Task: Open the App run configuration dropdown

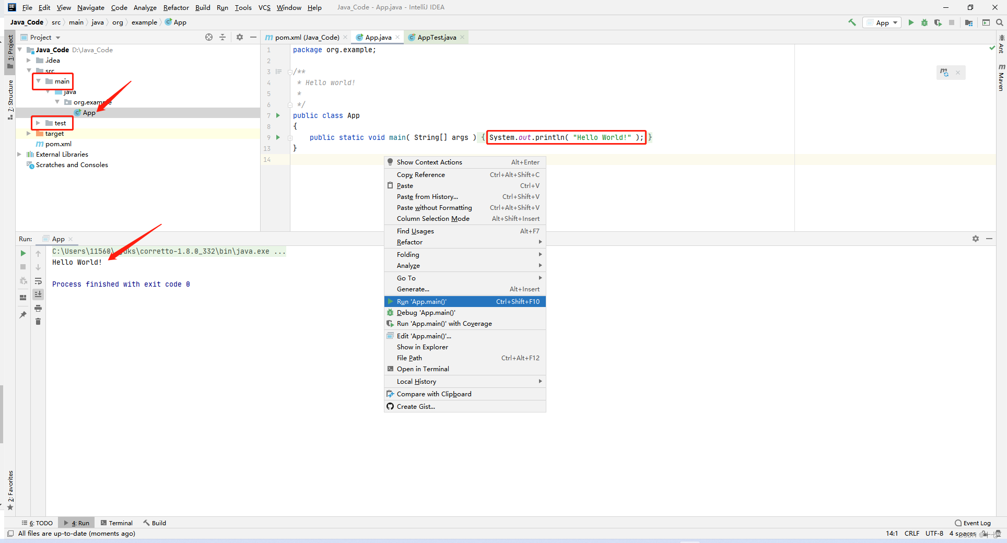Action: pos(882,22)
